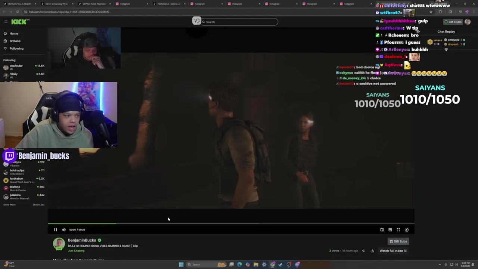Expand list with Show More
This screenshot has width=478, height=269.
(9, 205)
